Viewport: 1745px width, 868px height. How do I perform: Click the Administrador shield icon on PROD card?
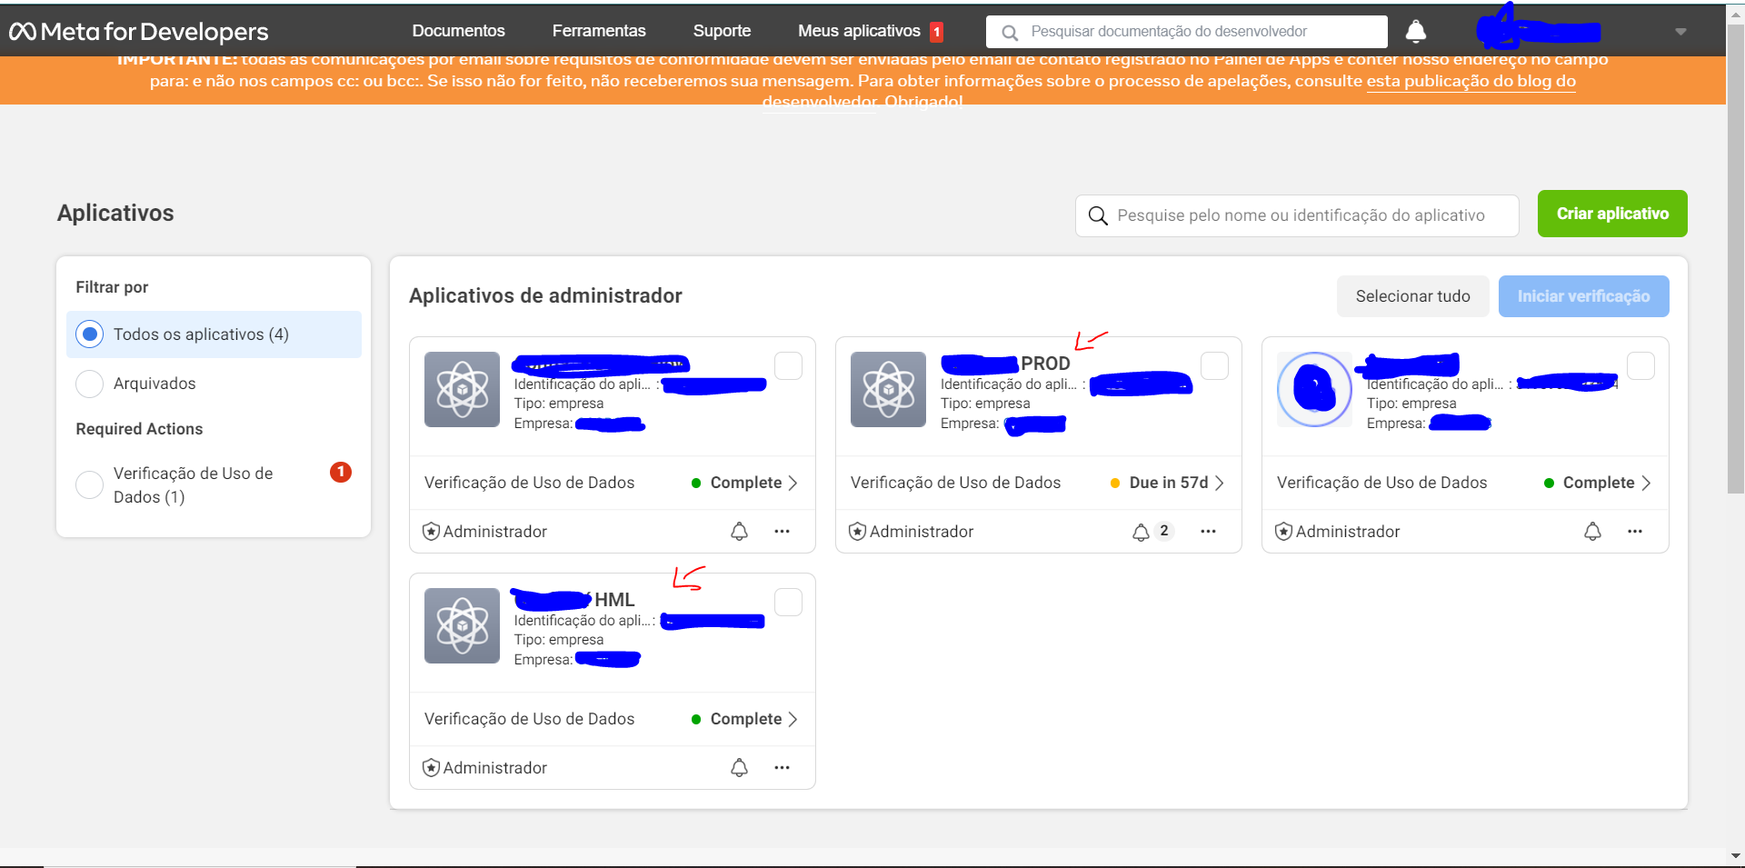(857, 532)
